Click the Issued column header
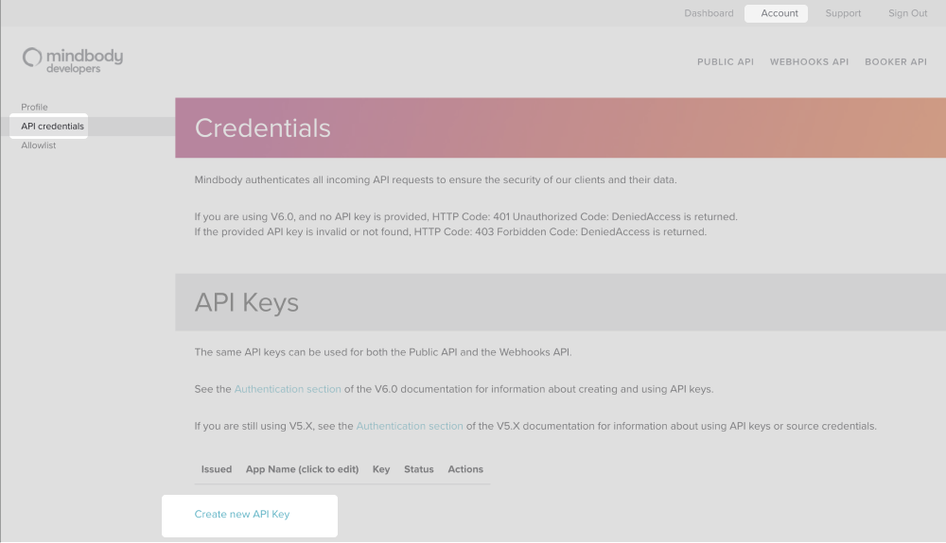 click(x=217, y=469)
